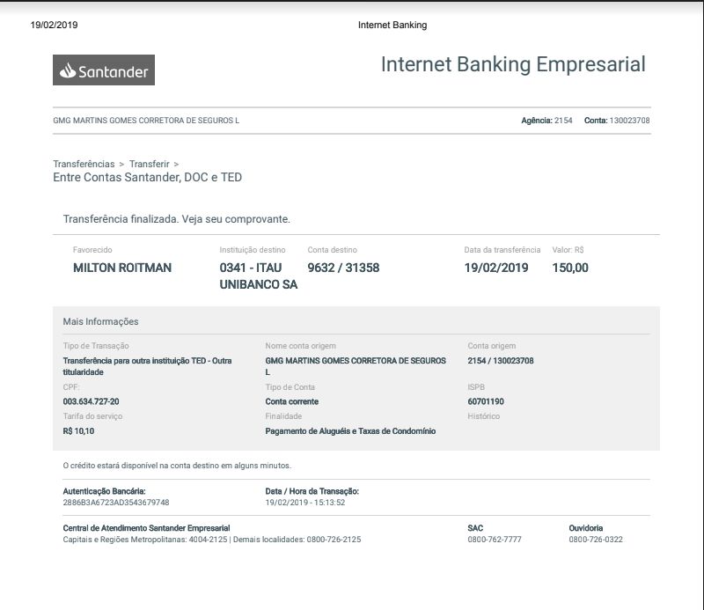Click the Transferir breadcrumb link

[x=149, y=164]
